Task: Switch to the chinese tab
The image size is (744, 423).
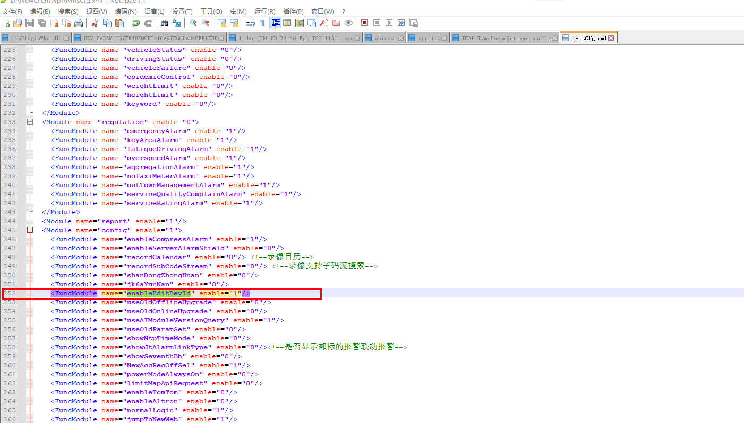Action: (385, 38)
